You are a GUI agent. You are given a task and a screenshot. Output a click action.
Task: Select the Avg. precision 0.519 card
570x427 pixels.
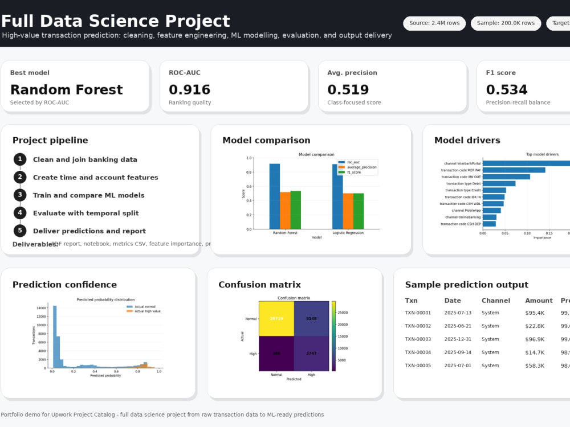pos(392,87)
